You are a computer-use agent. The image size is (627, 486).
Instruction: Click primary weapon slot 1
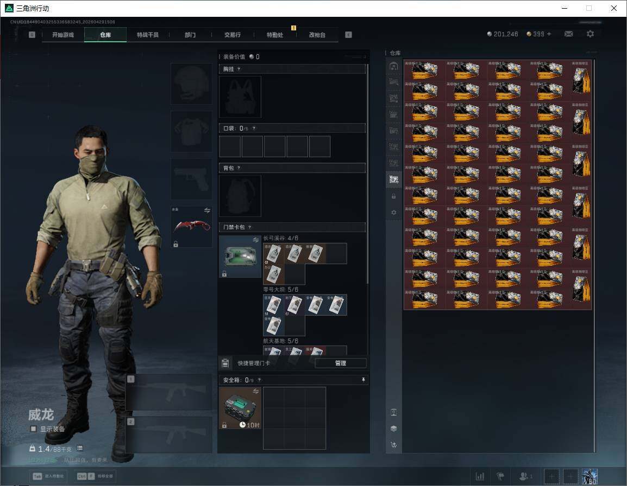(169, 392)
